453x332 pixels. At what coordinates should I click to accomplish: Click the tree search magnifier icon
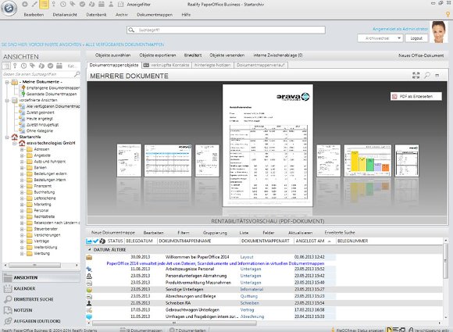(77, 74)
